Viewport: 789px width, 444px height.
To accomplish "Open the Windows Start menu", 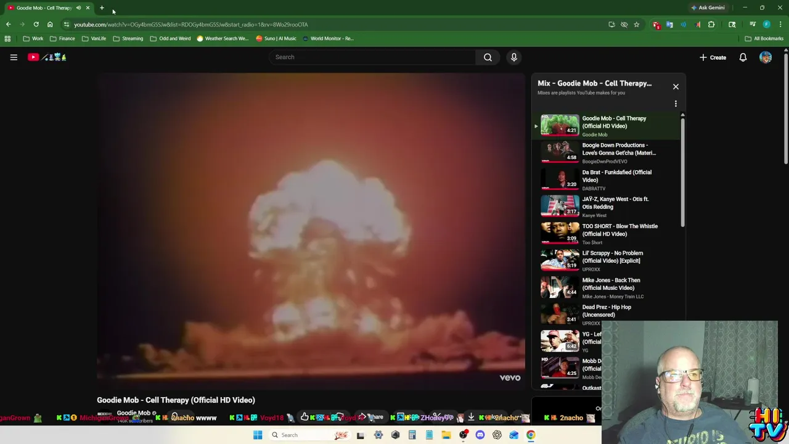I will (258, 435).
